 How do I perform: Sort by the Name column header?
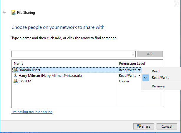pyautogui.click(x=64, y=64)
